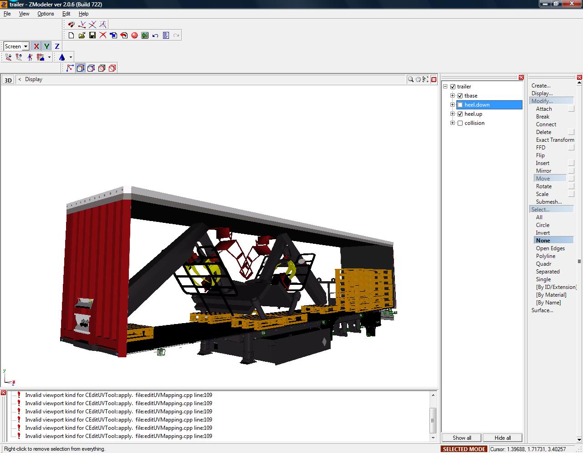Click the Undo arrow icon
This screenshot has width=583, height=453.
[155, 36]
